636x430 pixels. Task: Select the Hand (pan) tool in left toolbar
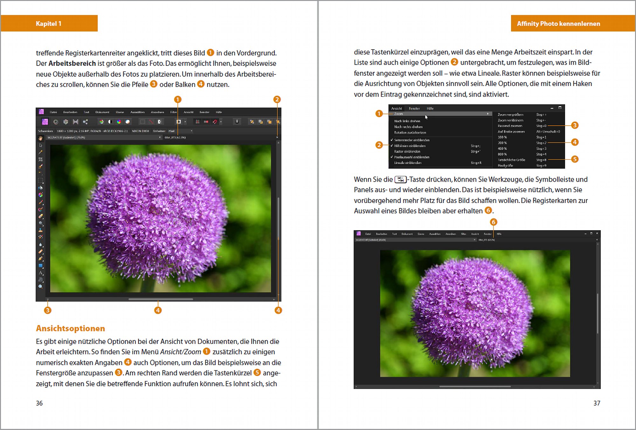pos(41,138)
